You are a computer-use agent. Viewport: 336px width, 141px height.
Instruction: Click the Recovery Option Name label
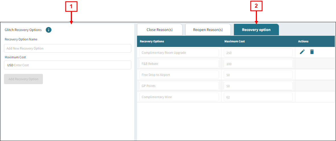21,40
